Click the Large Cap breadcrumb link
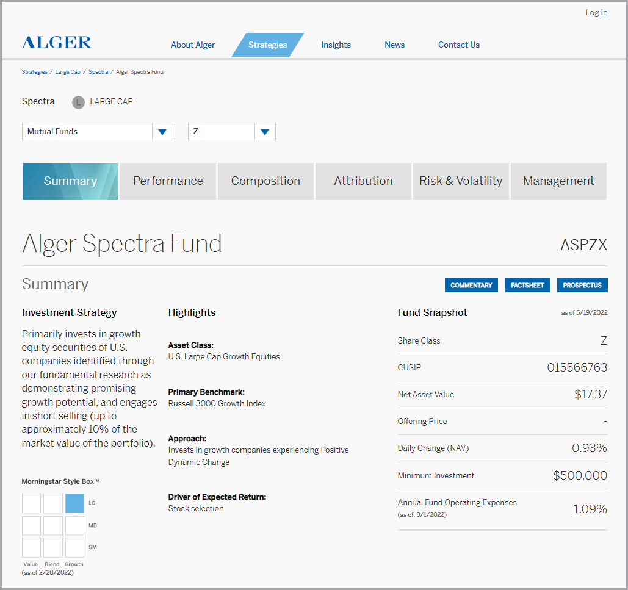This screenshot has height=590, width=628. click(67, 71)
